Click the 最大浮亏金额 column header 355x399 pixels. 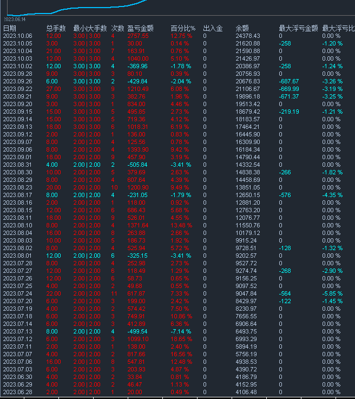(x=298, y=28)
